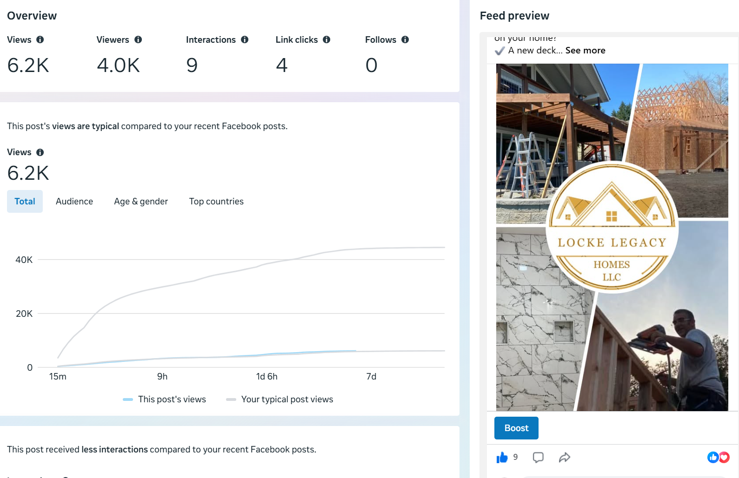The image size is (739, 478).
Task: Click info icon by the Views chart heading
Action: [x=40, y=152]
